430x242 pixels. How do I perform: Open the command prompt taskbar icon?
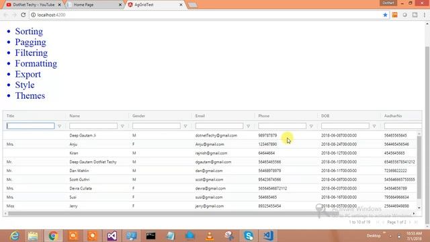point(150,236)
